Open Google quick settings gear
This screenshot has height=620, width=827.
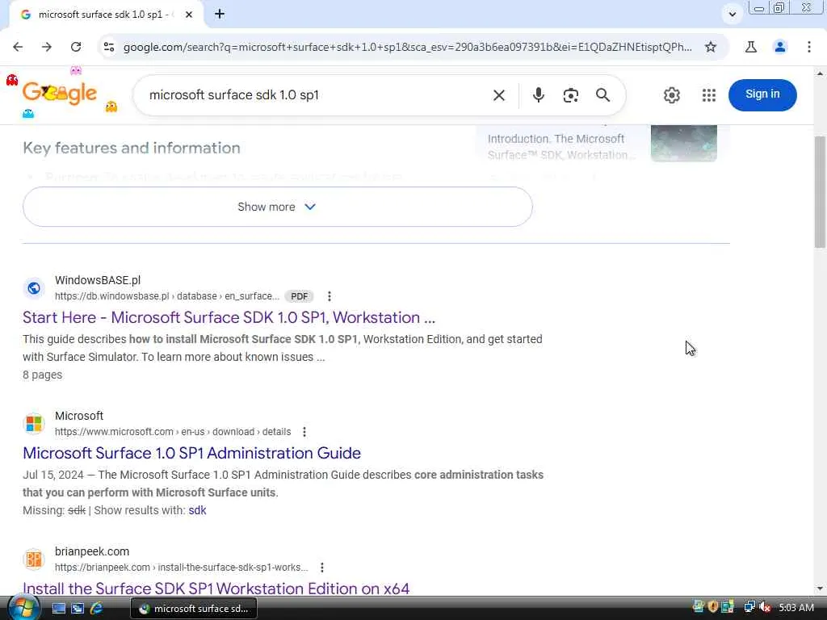point(671,95)
